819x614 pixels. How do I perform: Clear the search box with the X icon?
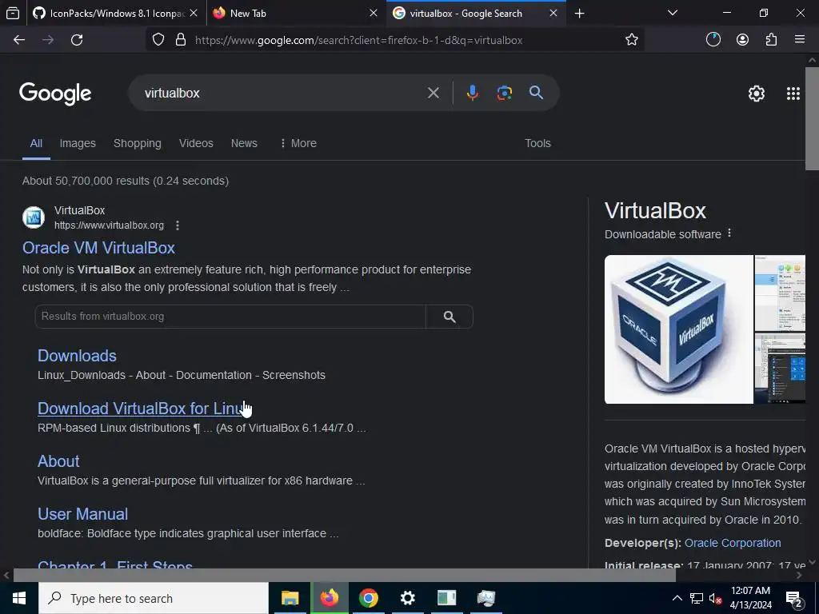point(433,93)
